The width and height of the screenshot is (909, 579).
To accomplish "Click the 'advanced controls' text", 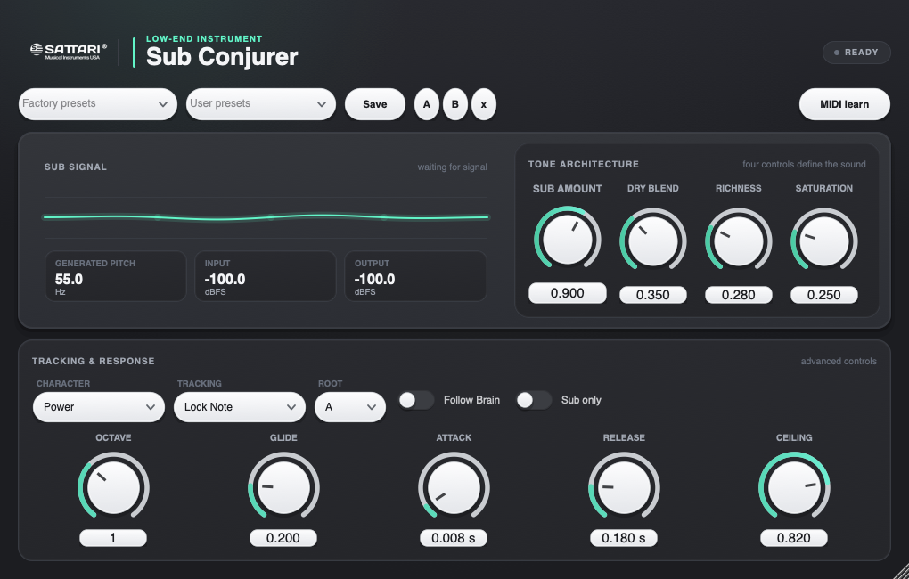I will point(839,361).
